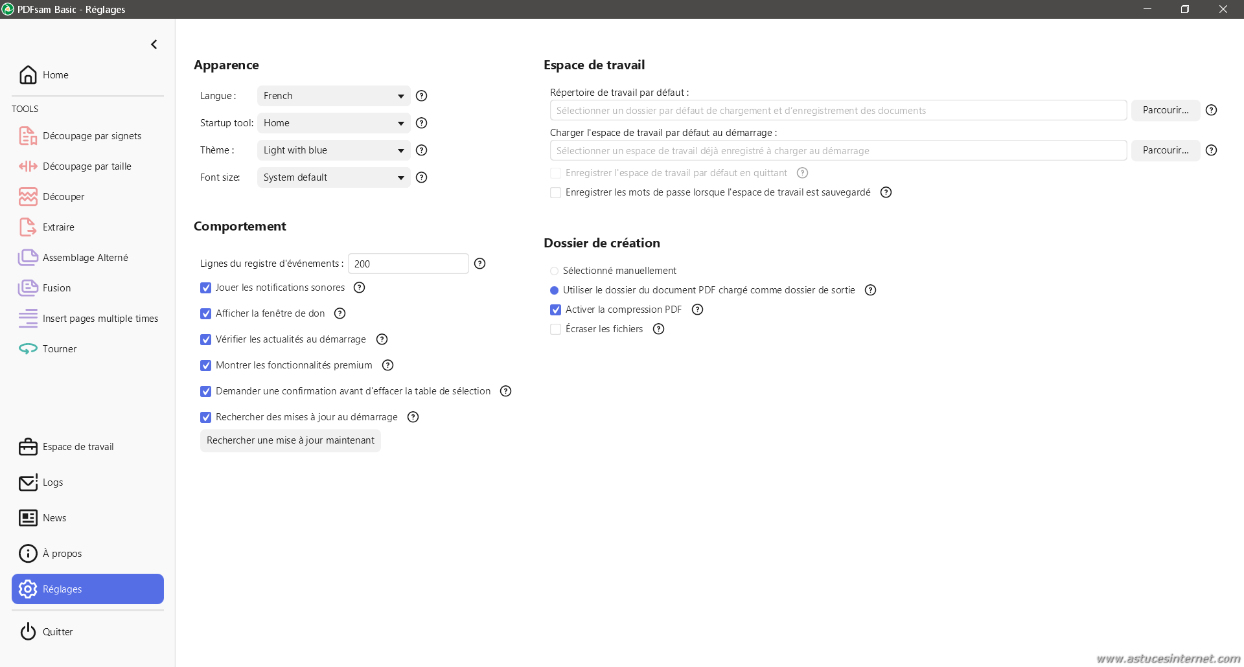This screenshot has height=667, width=1244.
Task: Click the À propos info icon
Action: click(28, 554)
